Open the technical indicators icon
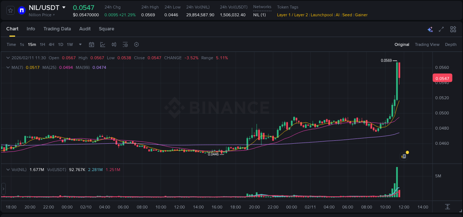 pos(103,44)
